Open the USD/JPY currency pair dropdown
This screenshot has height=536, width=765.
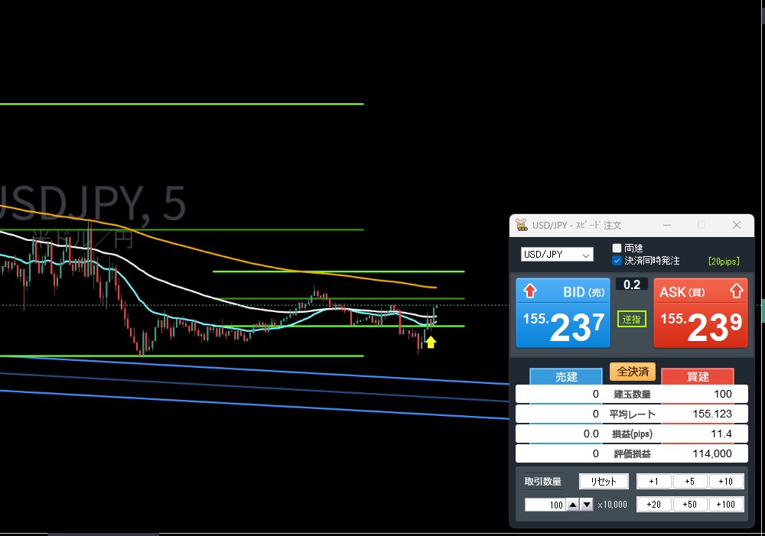(x=557, y=254)
